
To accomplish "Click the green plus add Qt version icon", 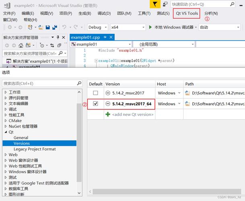I will point(108,114).
